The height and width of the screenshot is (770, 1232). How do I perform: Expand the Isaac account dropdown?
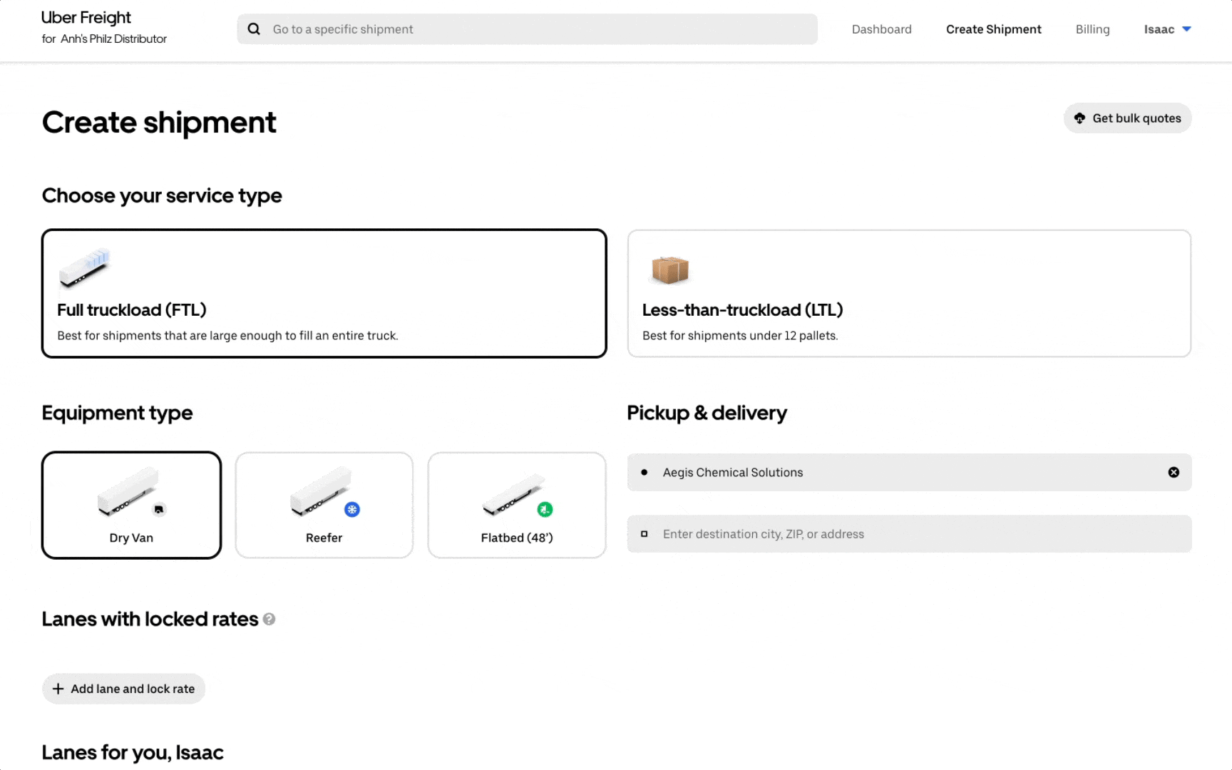pos(1167,29)
